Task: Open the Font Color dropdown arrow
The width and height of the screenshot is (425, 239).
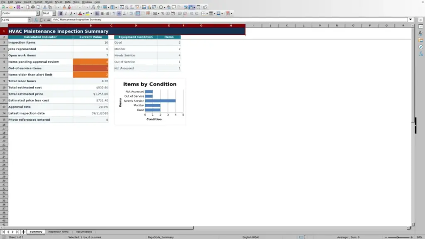Action: pyautogui.click(x=84, y=14)
